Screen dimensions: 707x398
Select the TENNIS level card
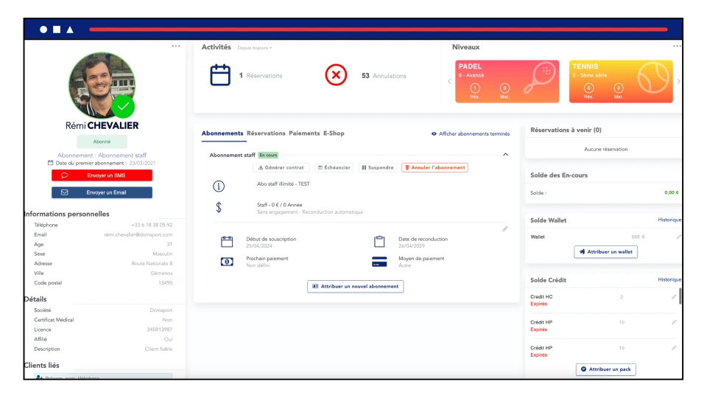[x=621, y=81]
